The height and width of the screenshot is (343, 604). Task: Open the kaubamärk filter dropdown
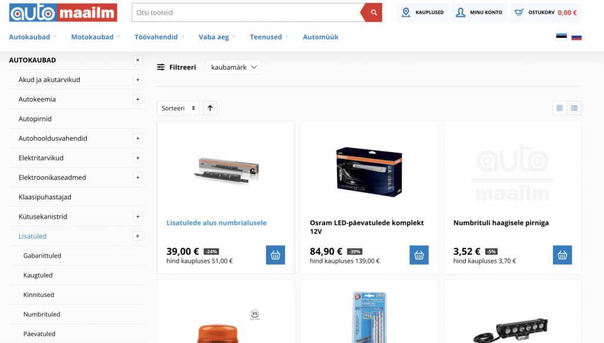(234, 67)
